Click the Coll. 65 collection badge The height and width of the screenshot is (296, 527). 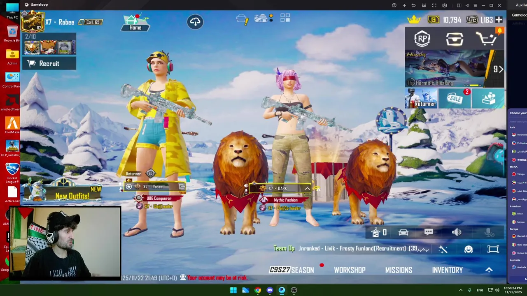point(90,22)
